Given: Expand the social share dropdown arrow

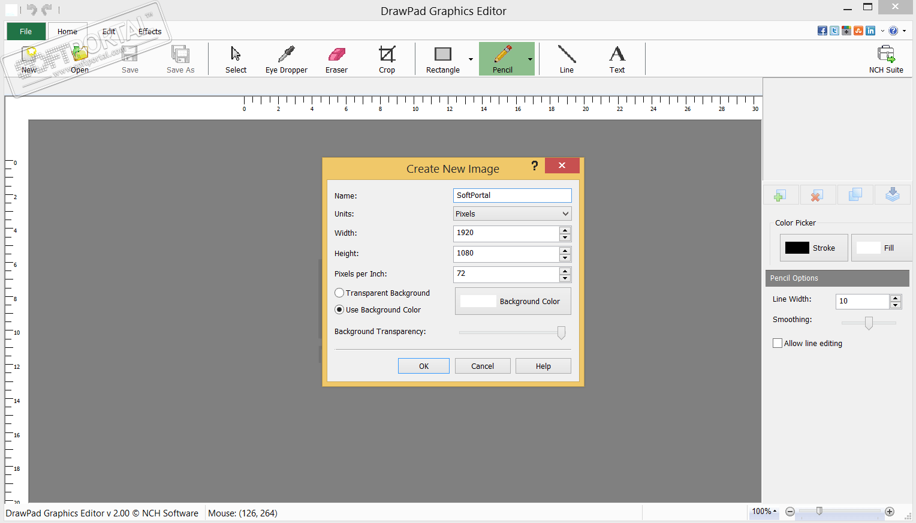Looking at the screenshot, I should click(x=882, y=31).
